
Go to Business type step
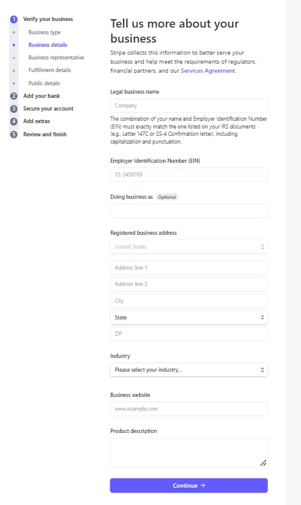[x=44, y=32]
